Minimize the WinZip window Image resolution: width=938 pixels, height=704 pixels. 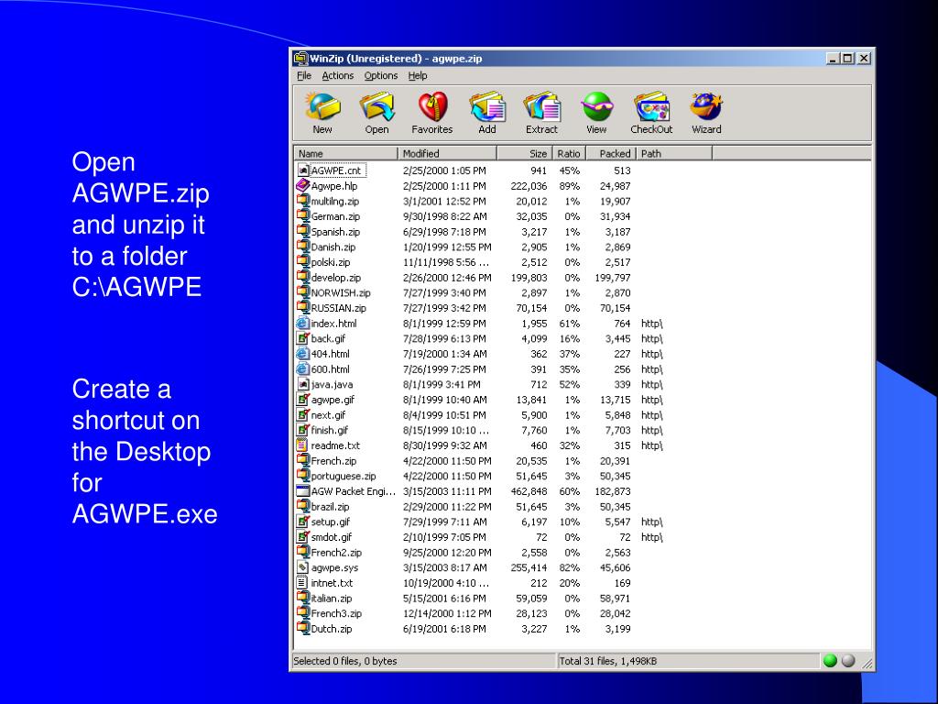[x=833, y=58]
